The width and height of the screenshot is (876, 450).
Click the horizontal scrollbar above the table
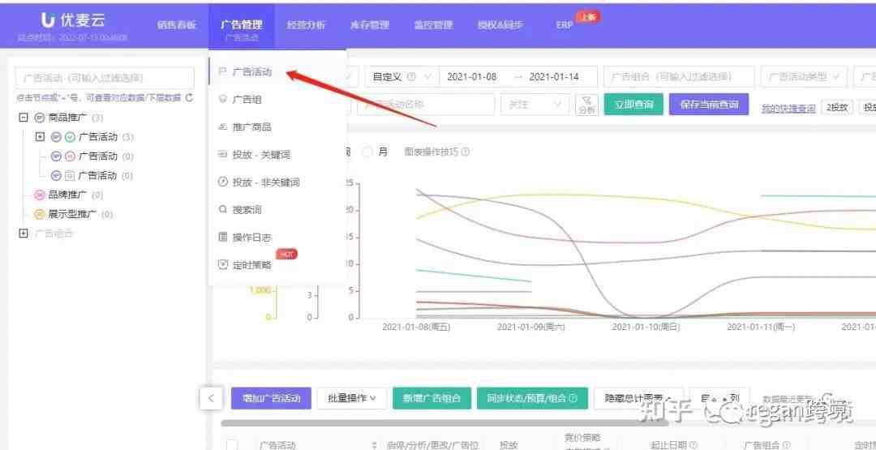tap(444, 423)
